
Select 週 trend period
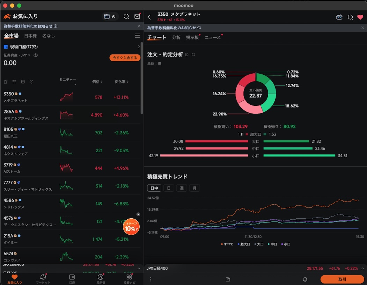pos(181,188)
